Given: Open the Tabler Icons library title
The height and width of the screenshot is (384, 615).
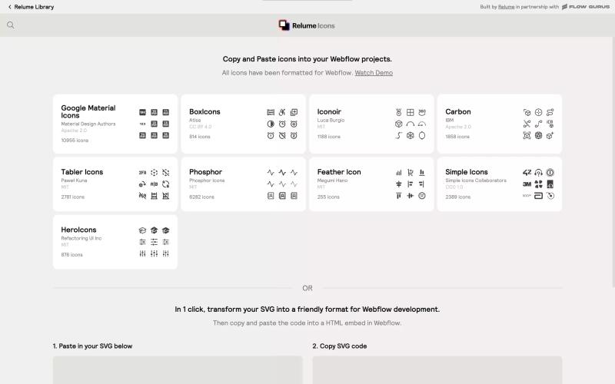Looking at the screenshot, I should tap(82, 172).
